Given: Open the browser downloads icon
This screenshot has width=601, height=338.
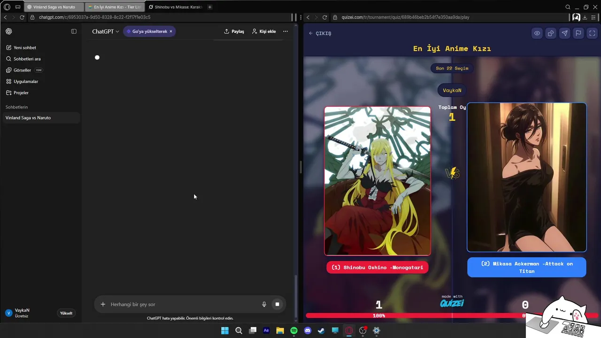Looking at the screenshot, I should pyautogui.click(x=585, y=17).
